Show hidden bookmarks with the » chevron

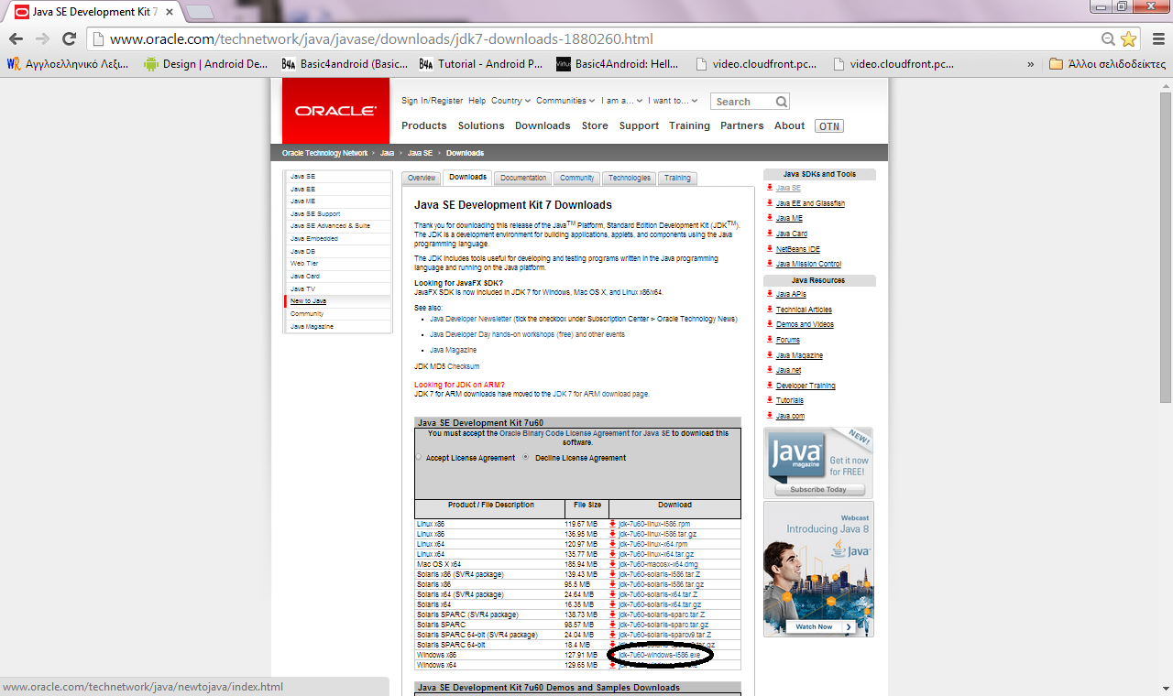click(x=1031, y=64)
